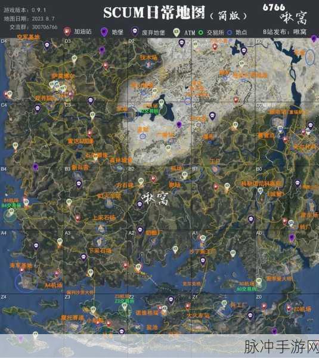Click the ATM legend icon
Screen dimensions: 319x358
[176, 32]
